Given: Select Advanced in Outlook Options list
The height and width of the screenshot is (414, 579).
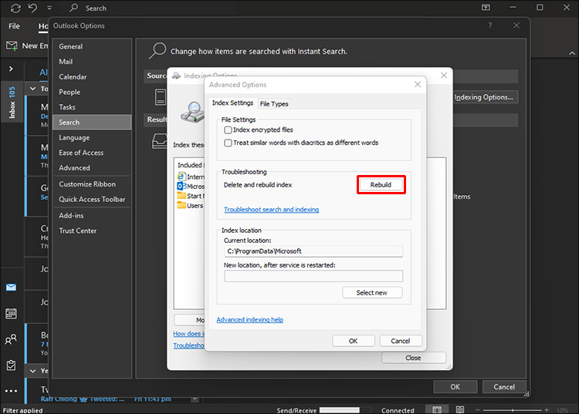Looking at the screenshot, I should tap(92, 168).
